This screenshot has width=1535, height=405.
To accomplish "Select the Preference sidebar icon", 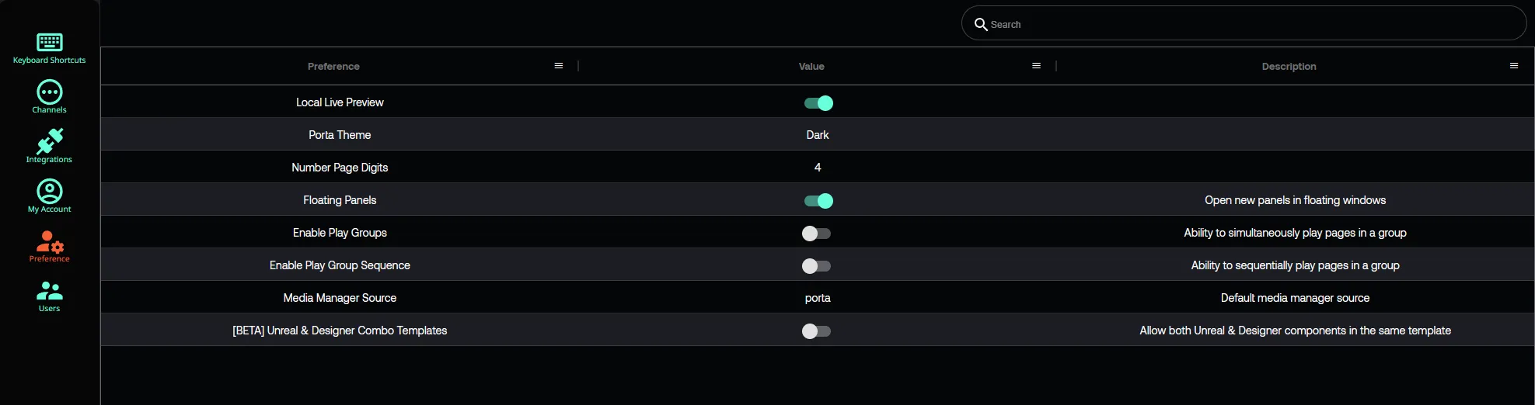I will pos(49,241).
